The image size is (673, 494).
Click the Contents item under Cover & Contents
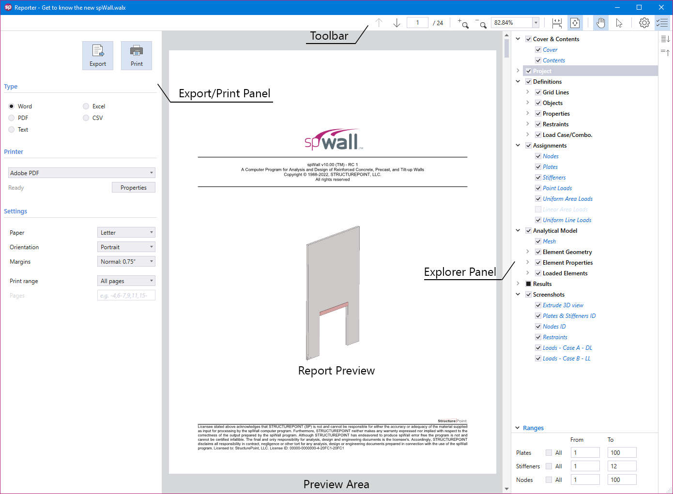coord(554,60)
